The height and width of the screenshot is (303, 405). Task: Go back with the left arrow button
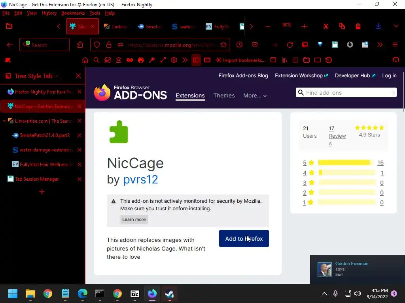[10, 45]
